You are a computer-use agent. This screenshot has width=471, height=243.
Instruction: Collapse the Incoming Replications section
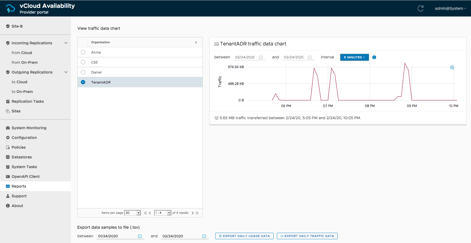(x=66, y=43)
